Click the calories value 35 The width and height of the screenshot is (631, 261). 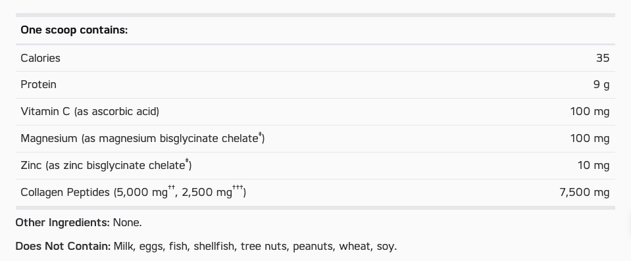[603, 58]
